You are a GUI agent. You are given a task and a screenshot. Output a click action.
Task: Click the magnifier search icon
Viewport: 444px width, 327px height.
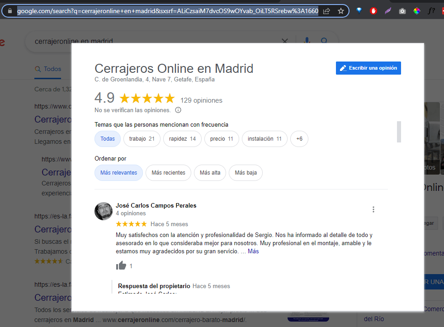(x=324, y=41)
